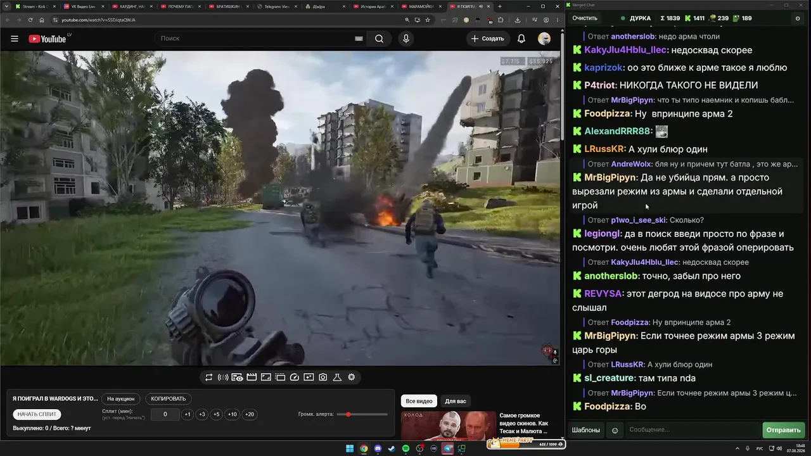This screenshot has height=456, width=811.
Task: Open the on-screen keyboard in search box
Action: tap(359, 39)
